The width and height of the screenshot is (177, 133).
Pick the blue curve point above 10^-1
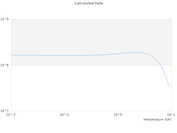[64, 55]
